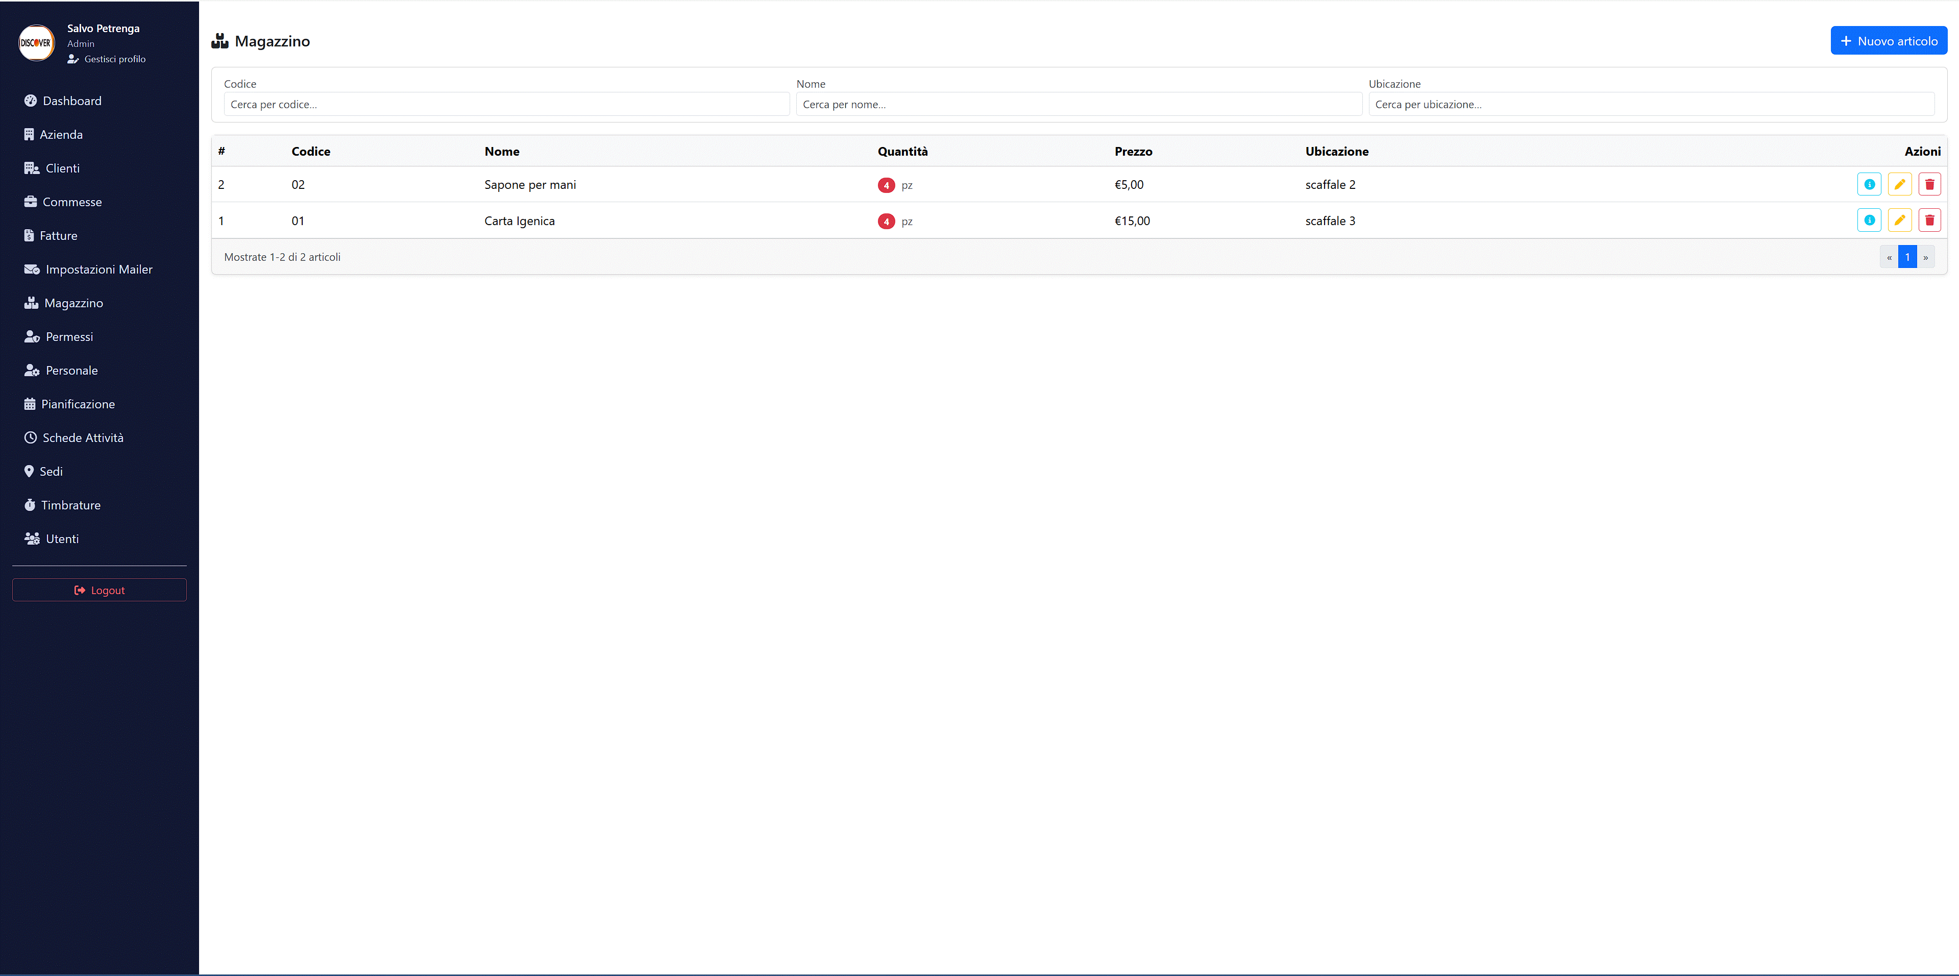
Task: Click the Cerca per ubicazione input
Action: click(1650, 104)
